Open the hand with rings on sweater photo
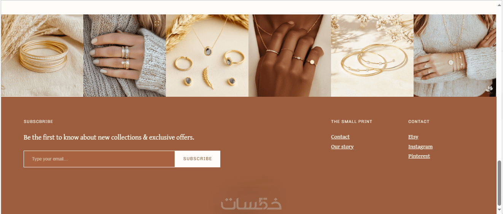The image size is (503, 214). [x=125, y=55]
